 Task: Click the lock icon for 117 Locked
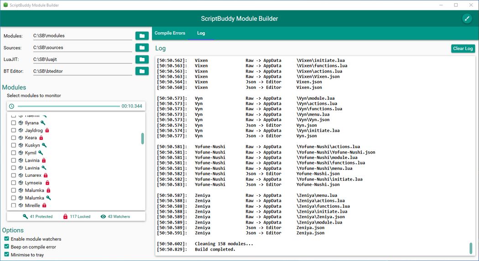[x=65, y=217]
